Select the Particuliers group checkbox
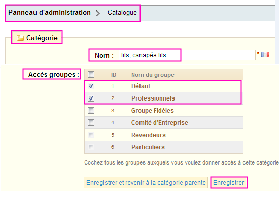The width and height of the screenshot is (279, 197). [x=91, y=147]
